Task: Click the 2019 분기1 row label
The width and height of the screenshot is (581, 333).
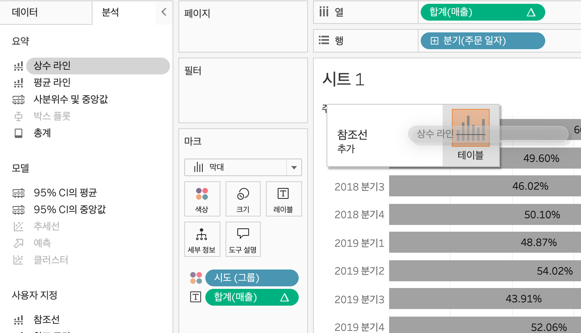Action: (359, 243)
